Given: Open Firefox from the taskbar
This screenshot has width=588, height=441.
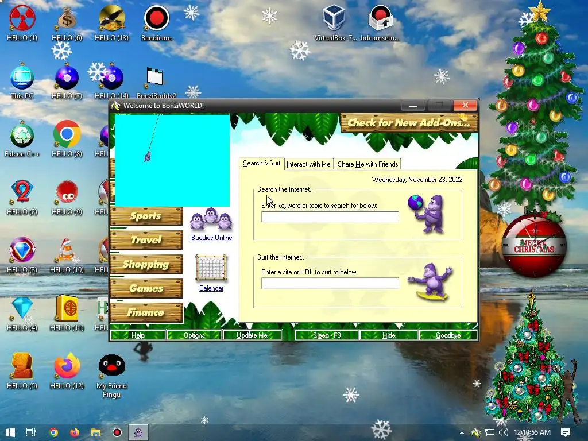Looking at the screenshot, I should (75, 432).
